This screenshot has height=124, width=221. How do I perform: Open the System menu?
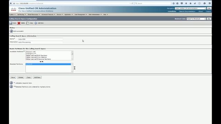[x=12, y=14]
